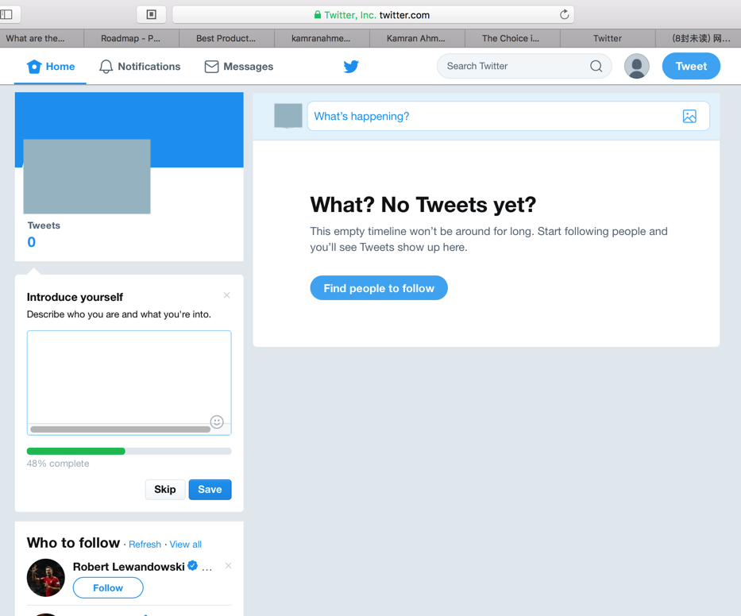Reload page with Safari refresh icon

click(x=564, y=14)
